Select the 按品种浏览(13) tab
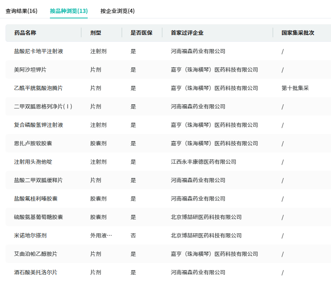Image resolution: width=331 pixels, height=281 pixels. tap(69, 11)
